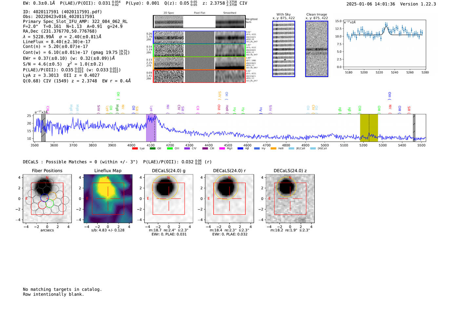459x312 pixels.
Task: Click the 'Pixel Flat' column header
Action: coord(199,13)
